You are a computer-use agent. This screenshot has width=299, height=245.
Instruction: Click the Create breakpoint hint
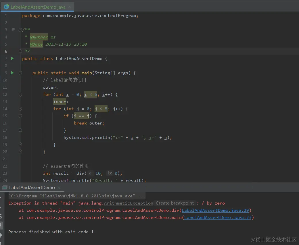click(175, 203)
